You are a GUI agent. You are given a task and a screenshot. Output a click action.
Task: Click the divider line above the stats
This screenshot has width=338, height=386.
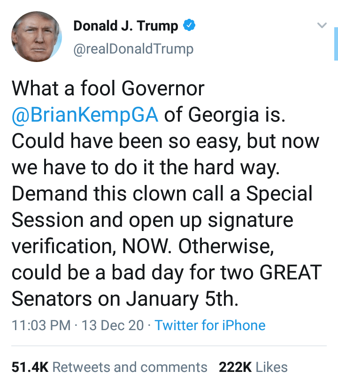169,346
